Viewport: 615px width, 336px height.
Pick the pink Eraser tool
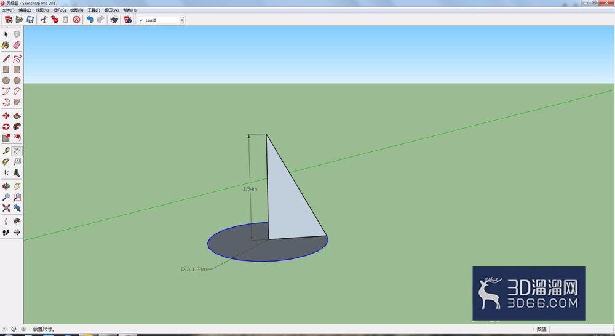17,45
